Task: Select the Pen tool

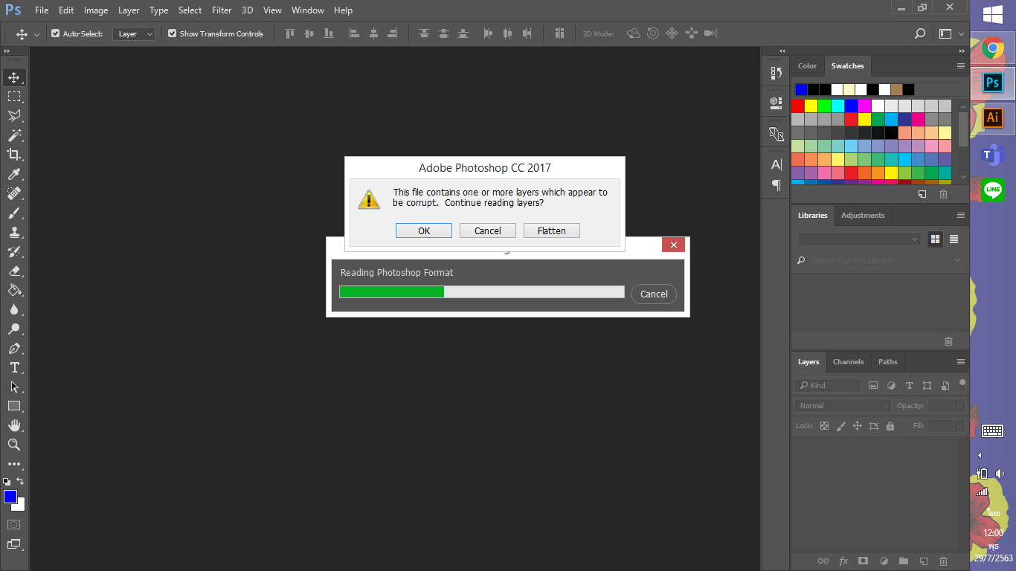Action: (14, 348)
